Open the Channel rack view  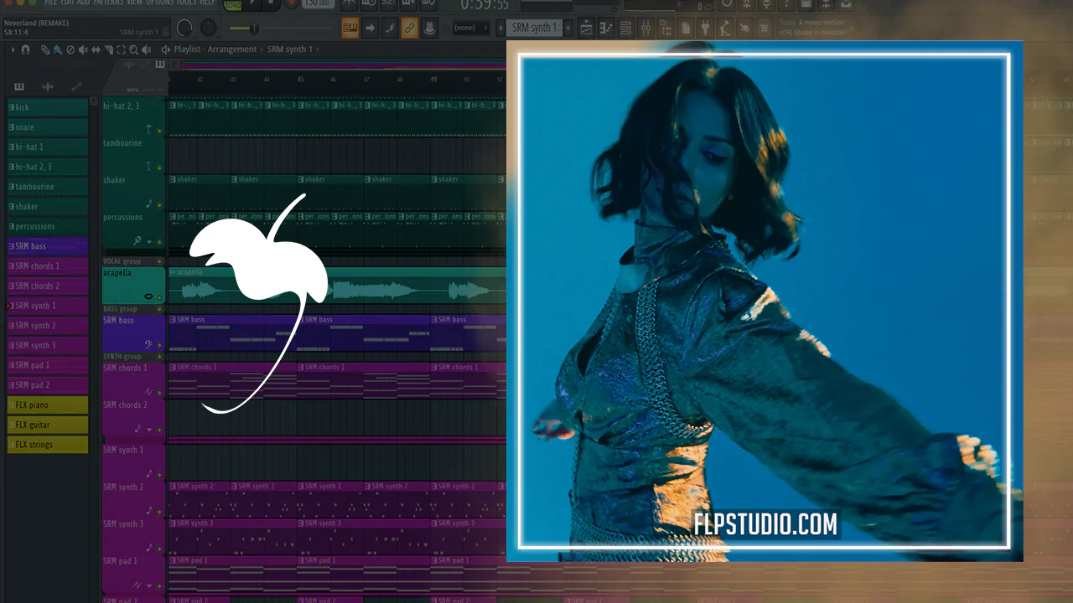pos(625,28)
